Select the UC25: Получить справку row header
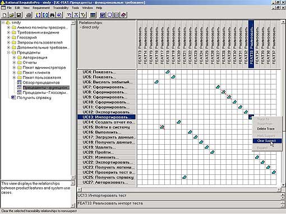 click(107, 177)
